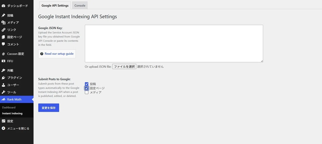Uncheck the 固定ページ checkbox
This screenshot has height=144, width=322.
click(x=87, y=88)
